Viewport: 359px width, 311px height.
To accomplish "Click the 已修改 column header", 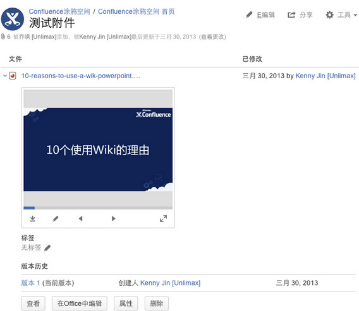I will [252, 59].
